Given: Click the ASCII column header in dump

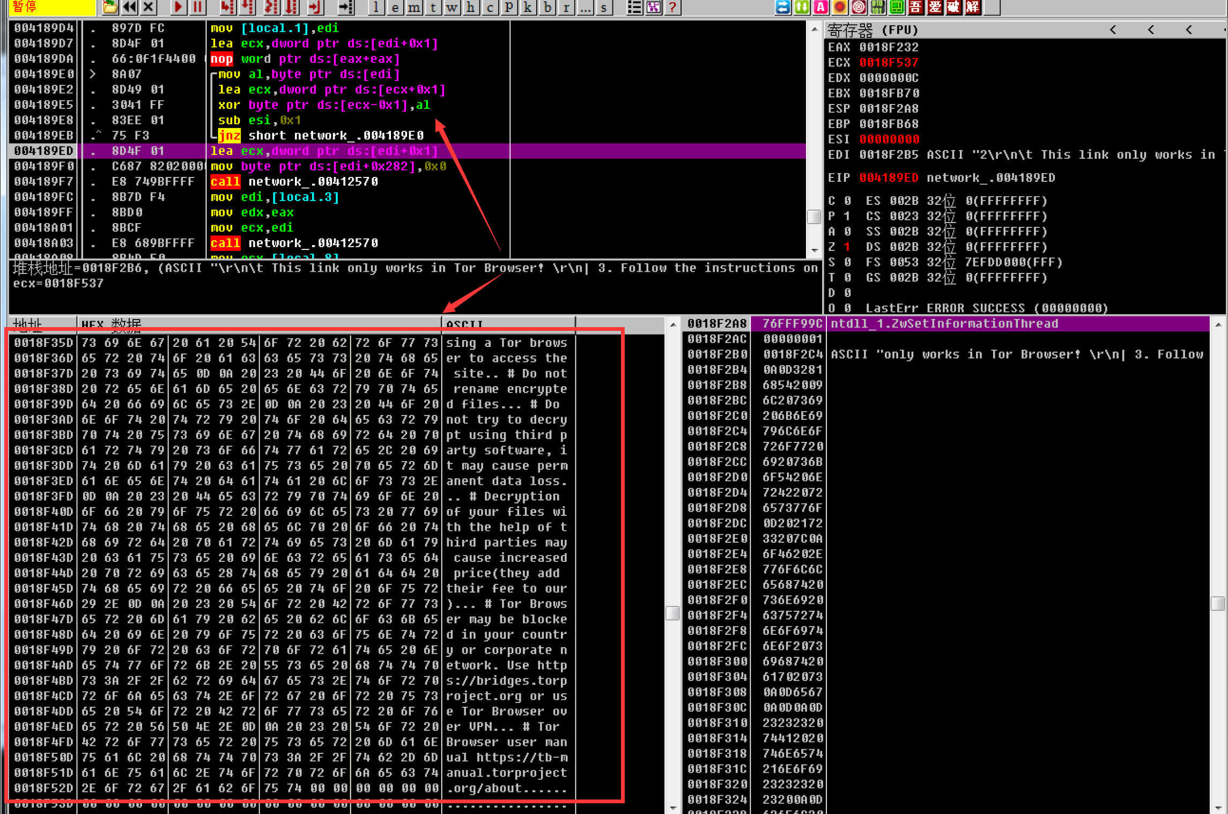Looking at the screenshot, I should point(464,324).
